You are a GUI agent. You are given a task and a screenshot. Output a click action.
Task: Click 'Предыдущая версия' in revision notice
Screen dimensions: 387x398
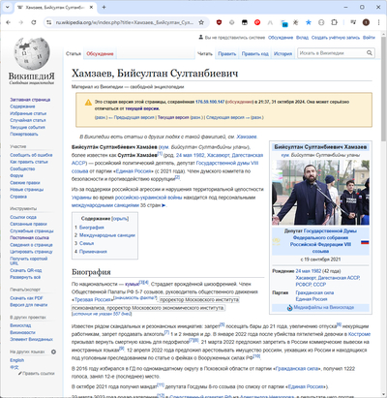tap(134, 117)
